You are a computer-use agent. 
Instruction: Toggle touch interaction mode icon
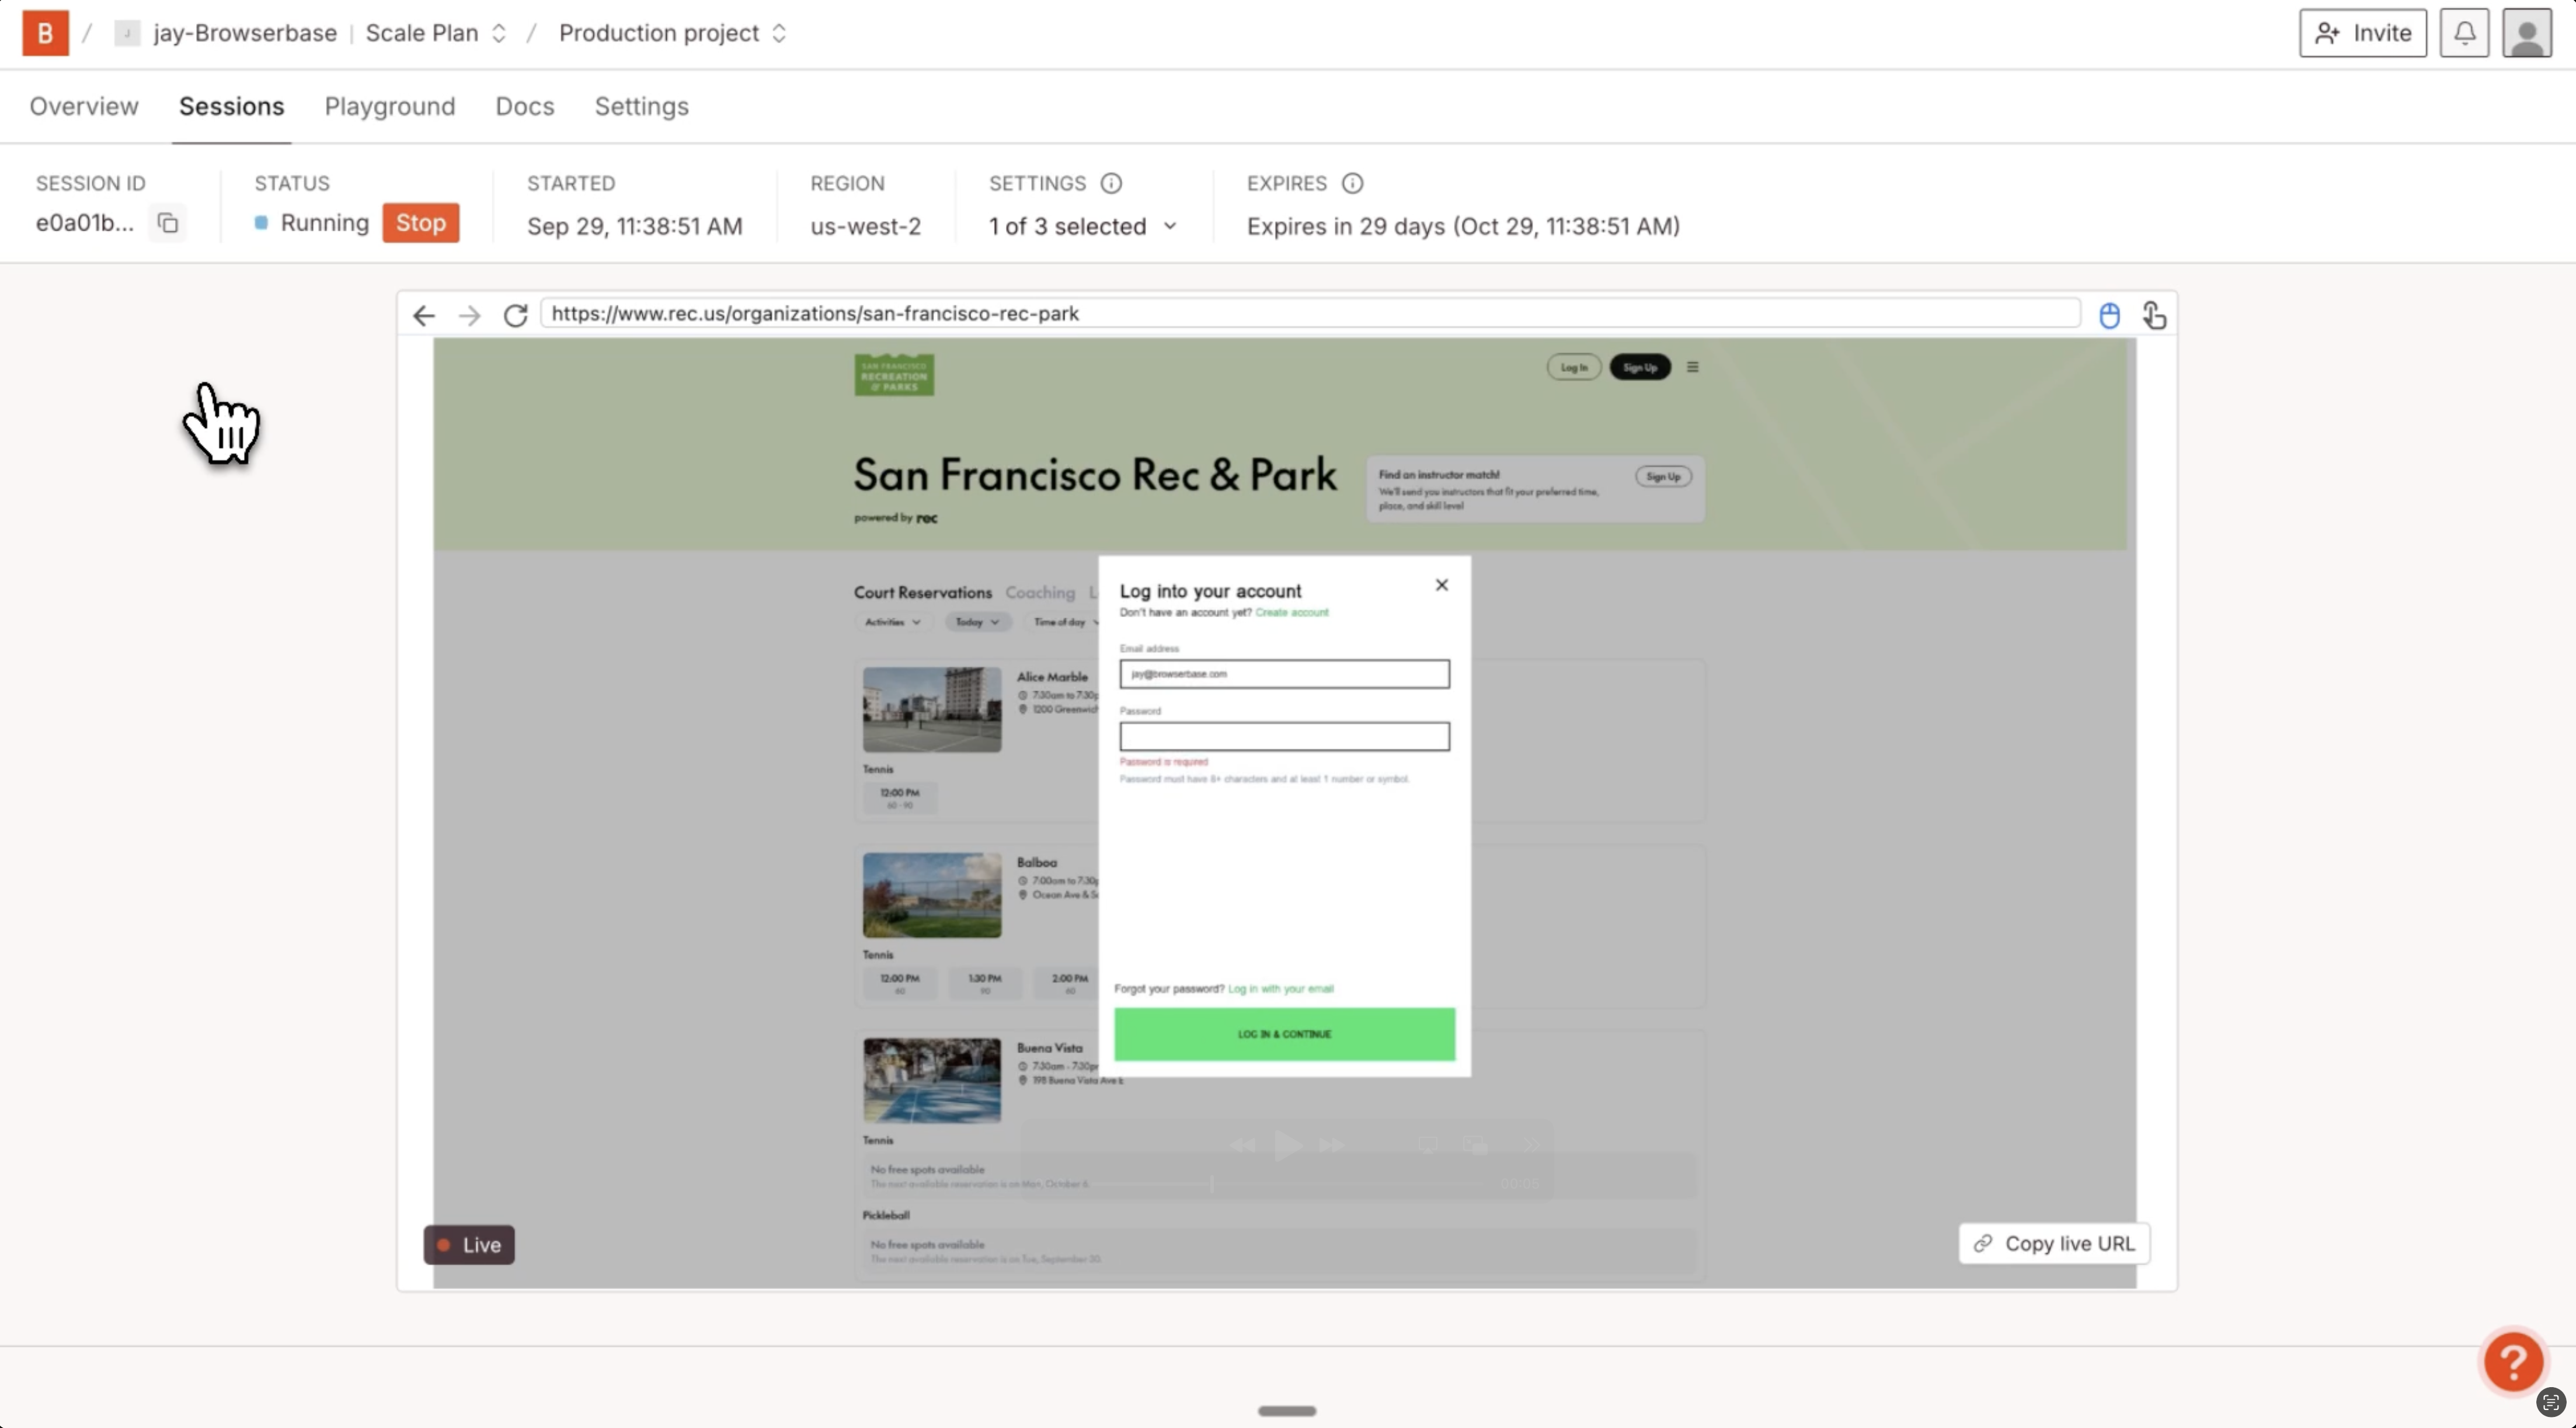coord(2154,316)
